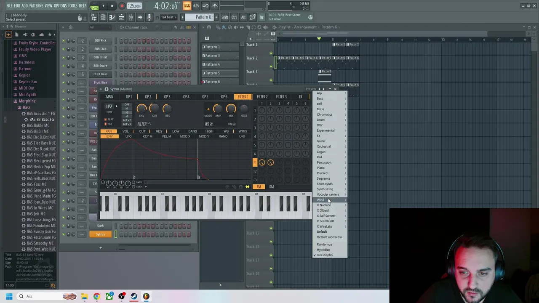The image size is (539, 303).
Task: Click the Ctrl modifier button
Action: [234, 17]
